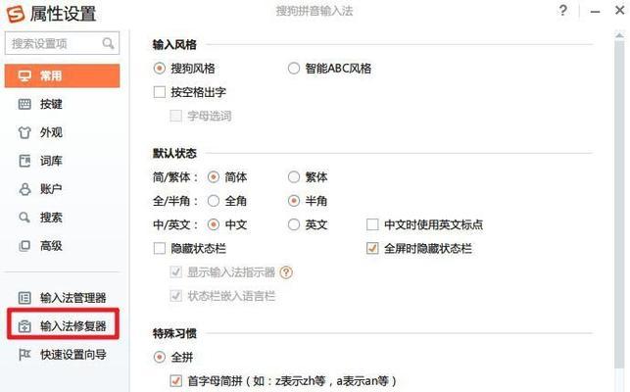Open the 按键 keyboard icon section
This screenshot has height=392, width=630.
[x=24, y=104]
